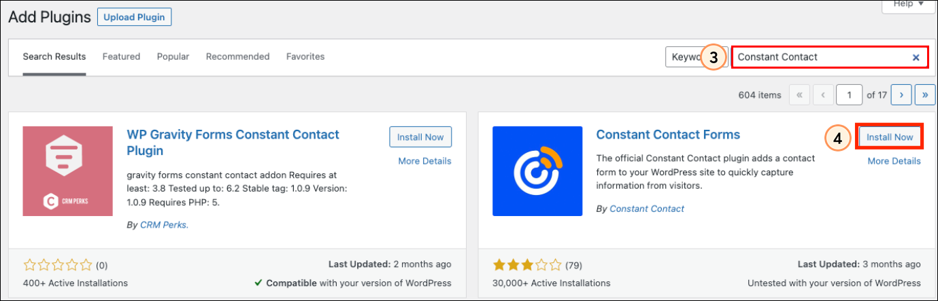The width and height of the screenshot is (938, 301).
Task: Go to first page of results
Action: (799, 95)
